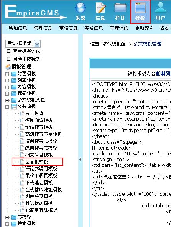Click the 自动生成标签 link
Viewport: 171px width, 227px height.
click(x=27, y=59)
